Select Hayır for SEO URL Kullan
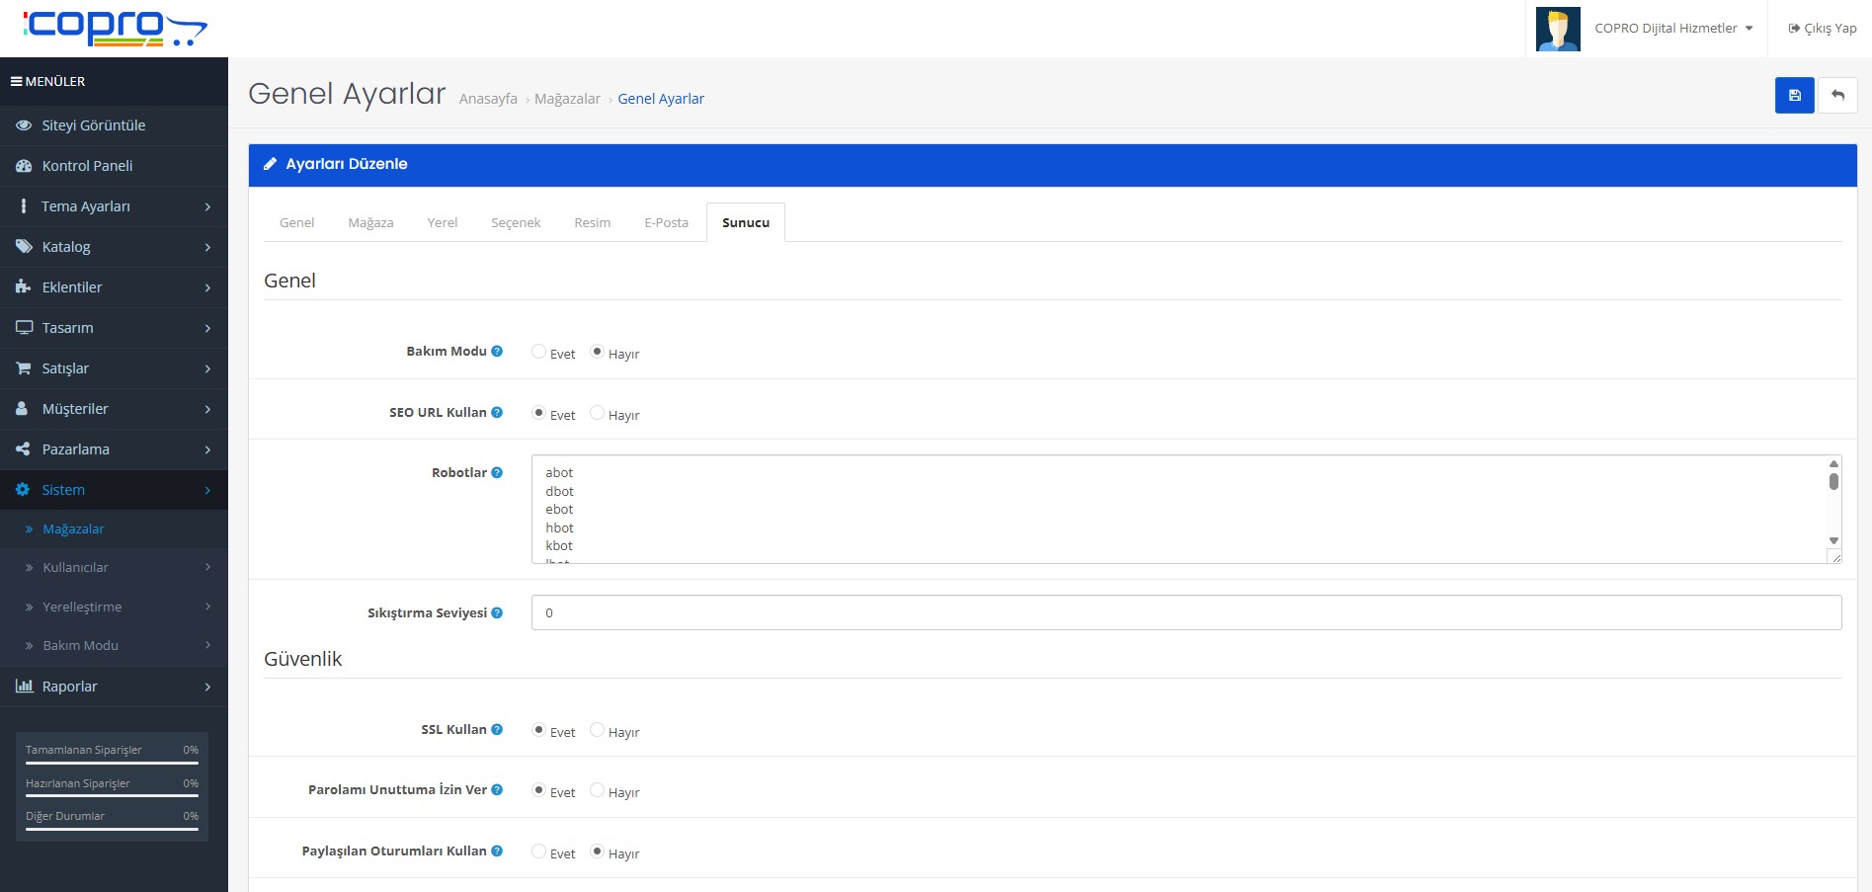 point(597,413)
